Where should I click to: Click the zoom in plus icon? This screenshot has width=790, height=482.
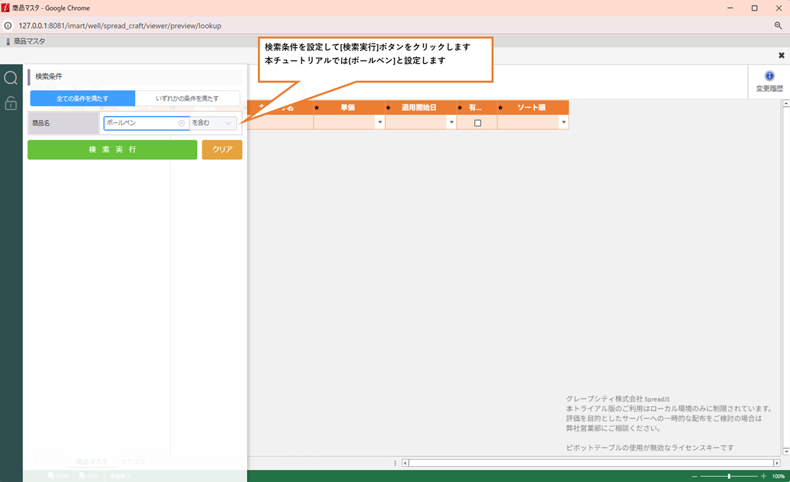click(763, 476)
